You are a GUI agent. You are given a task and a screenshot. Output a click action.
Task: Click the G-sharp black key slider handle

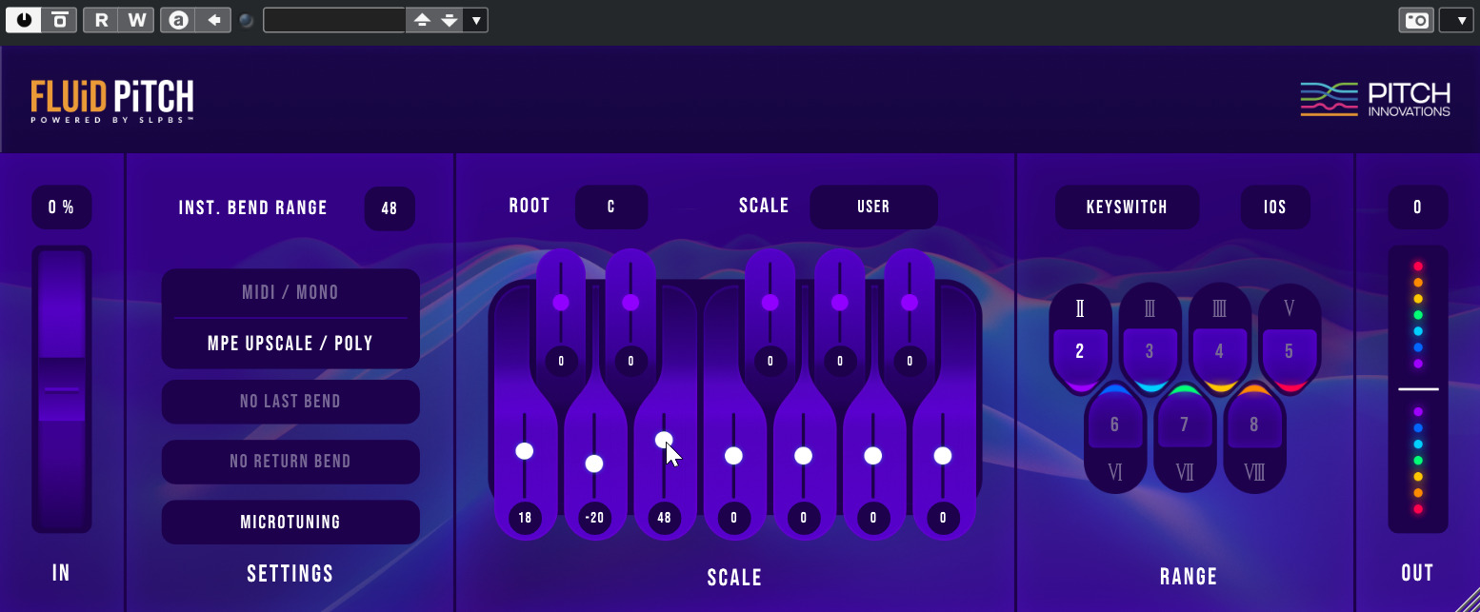click(839, 303)
